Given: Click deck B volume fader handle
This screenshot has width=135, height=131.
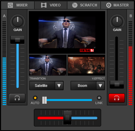Looking at the screenshot, I should (117, 85).
